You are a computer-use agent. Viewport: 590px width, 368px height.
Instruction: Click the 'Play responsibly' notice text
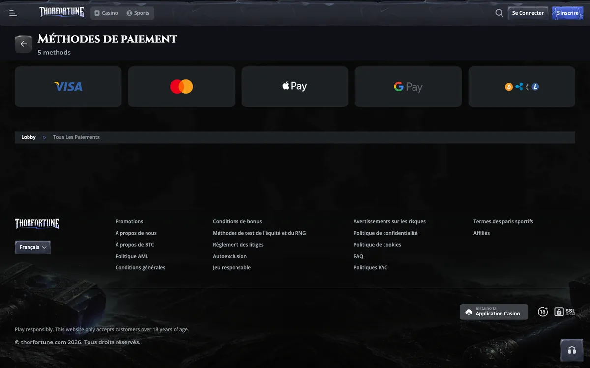102,330
